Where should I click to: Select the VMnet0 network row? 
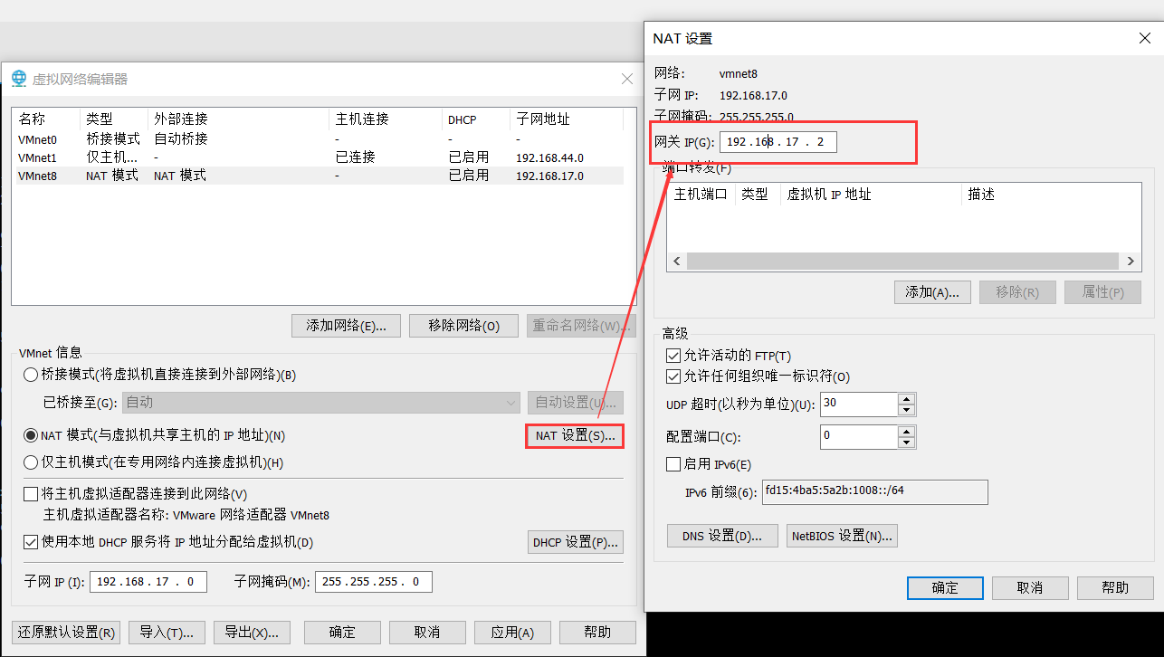pos(318,139)
